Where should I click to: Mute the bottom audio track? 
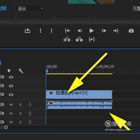click(11, 122)
